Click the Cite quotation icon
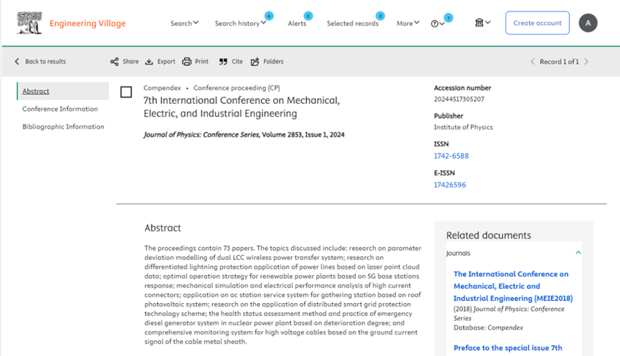 coord(223,62)
